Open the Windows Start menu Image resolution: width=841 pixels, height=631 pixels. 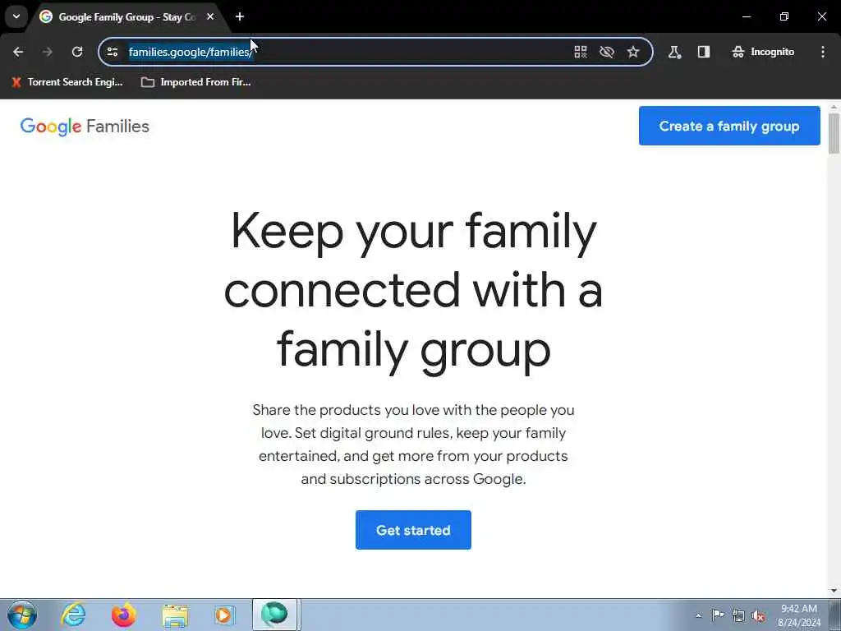22,615
